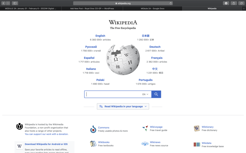Open the Español Wikipedia link
Screen dimensions: 246x153
[89, 58]
